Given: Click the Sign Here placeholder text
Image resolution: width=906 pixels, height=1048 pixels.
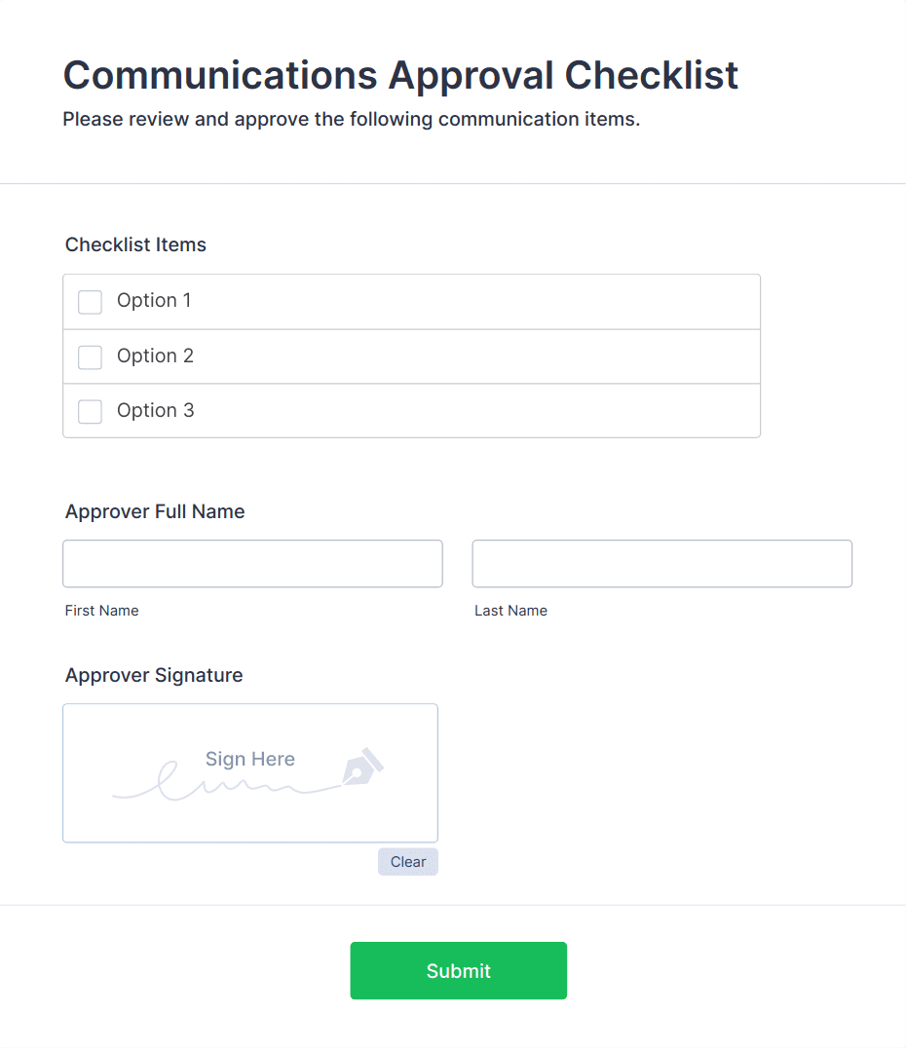Looking at the screenshot, I should pos(249,759).
